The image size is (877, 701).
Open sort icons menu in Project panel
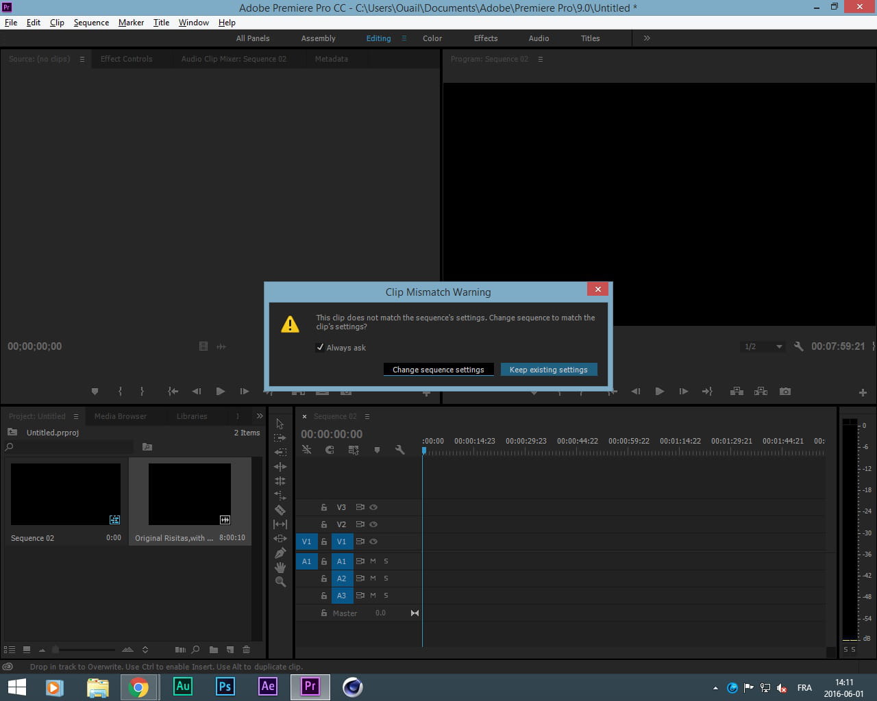click(x=145, y=650)
